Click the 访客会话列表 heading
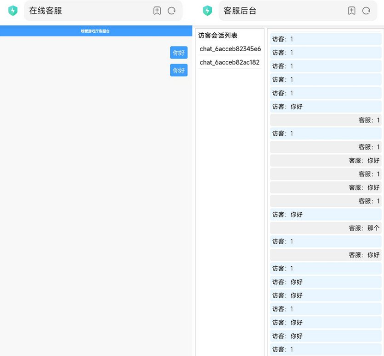The image size is (384, 356). click(218, 36)
